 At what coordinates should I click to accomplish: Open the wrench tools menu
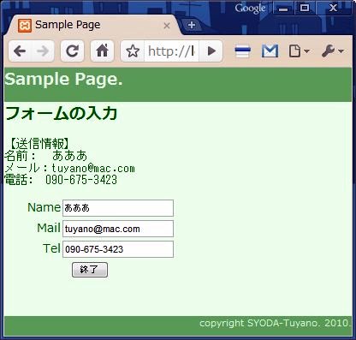coord(332,51)
